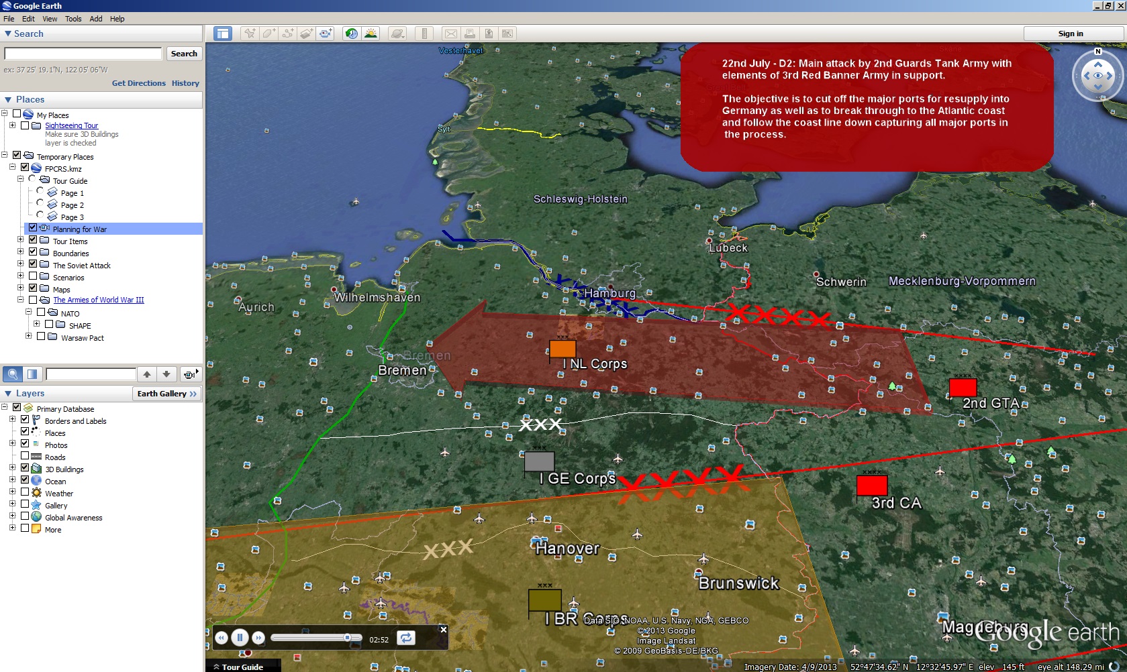Expand the 3D Buildings layer
Image resolution: width=1127 pixels, height=672 pixels.
[13, 468]
